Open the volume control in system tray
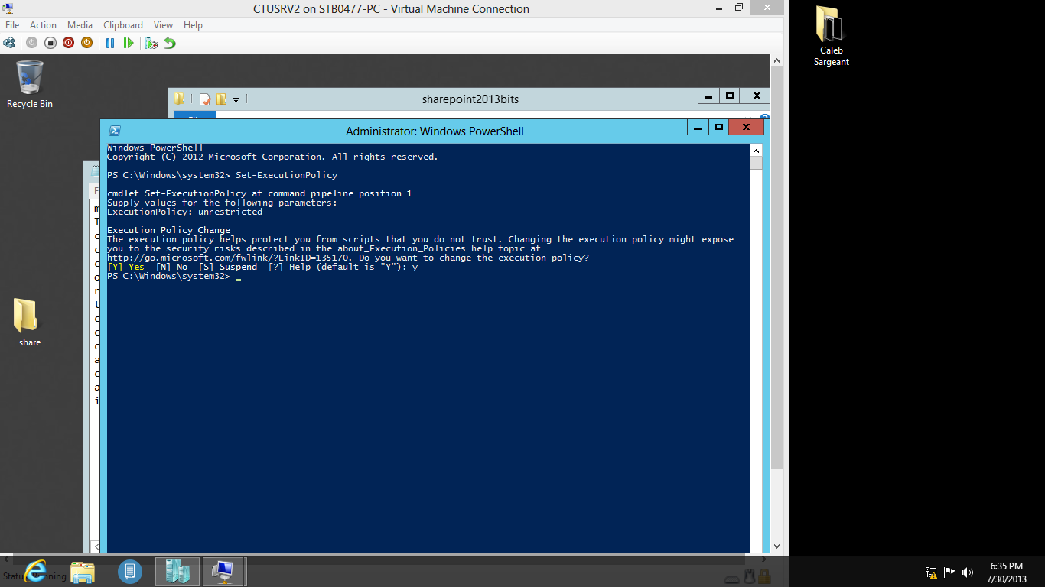Screen dimensions: 1045x587 pos(968,572)
